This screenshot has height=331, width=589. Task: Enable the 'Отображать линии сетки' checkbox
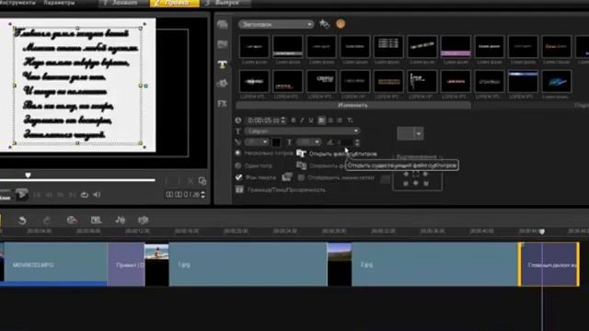point(301,177)
